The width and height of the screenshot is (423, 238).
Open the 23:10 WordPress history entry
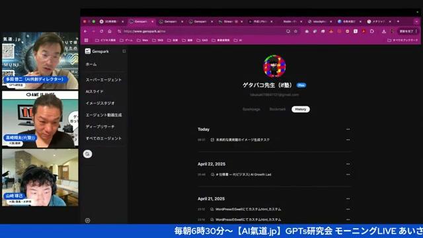pyautogui.click(x=249, y=219)
